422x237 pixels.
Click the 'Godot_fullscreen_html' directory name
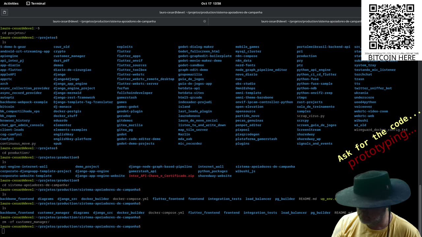199,51
